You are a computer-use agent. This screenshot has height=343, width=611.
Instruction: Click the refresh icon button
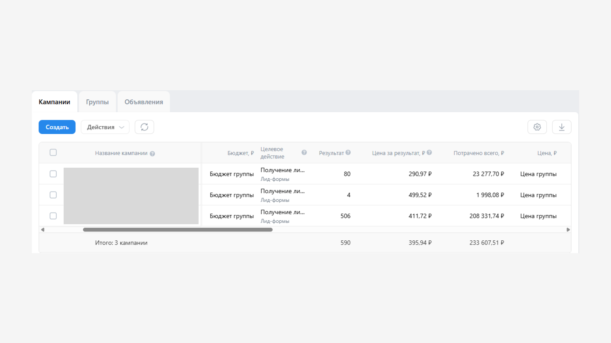(x=144, y=127)
